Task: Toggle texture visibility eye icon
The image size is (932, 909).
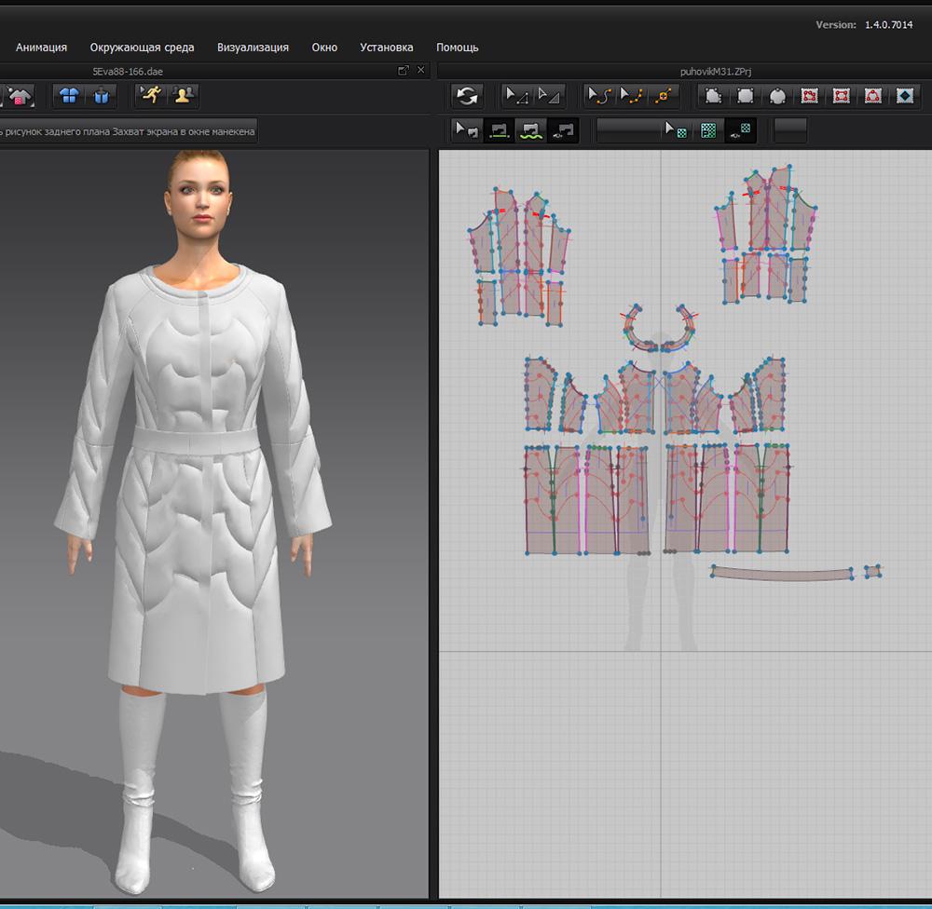Action: (x=741, y=131)
